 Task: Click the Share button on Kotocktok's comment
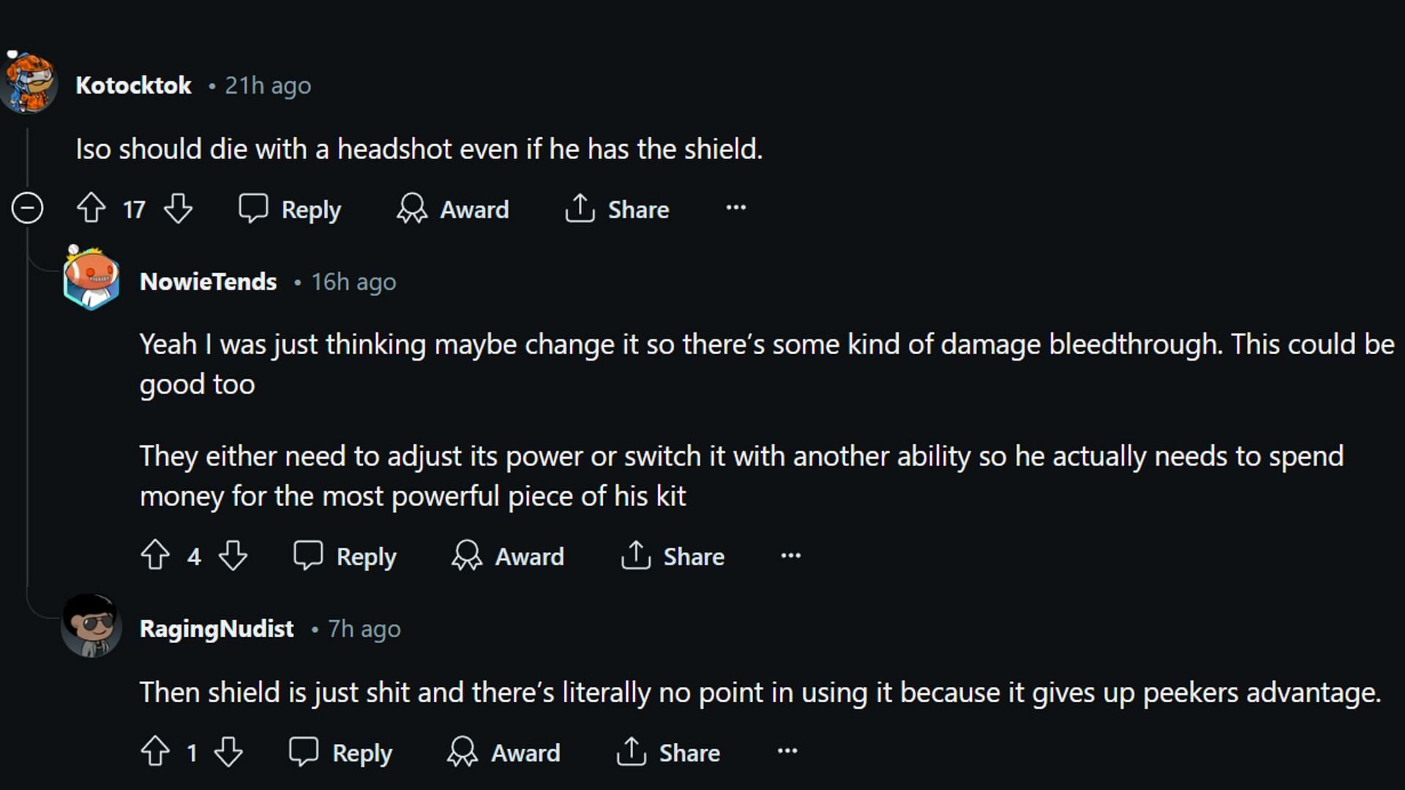click(618, 209)
